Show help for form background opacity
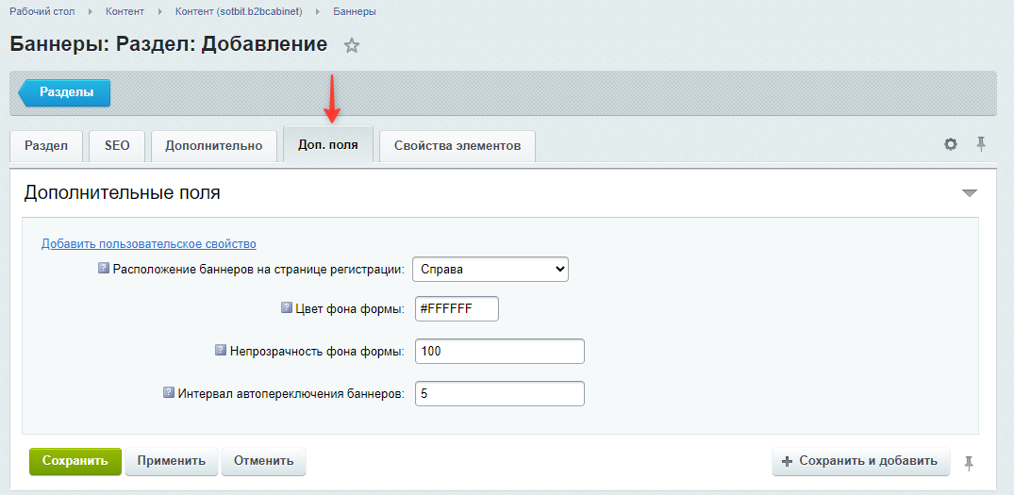This screenshot has width=1014, height=495. pos(221,350)
